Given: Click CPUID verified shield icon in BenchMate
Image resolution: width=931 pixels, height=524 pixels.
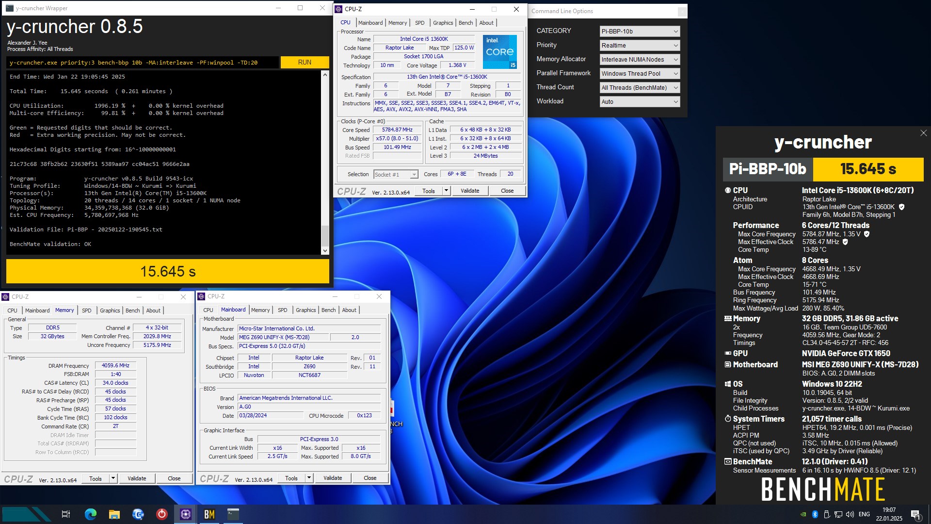Looking at the screenshot, I should (x=901, y=207).
